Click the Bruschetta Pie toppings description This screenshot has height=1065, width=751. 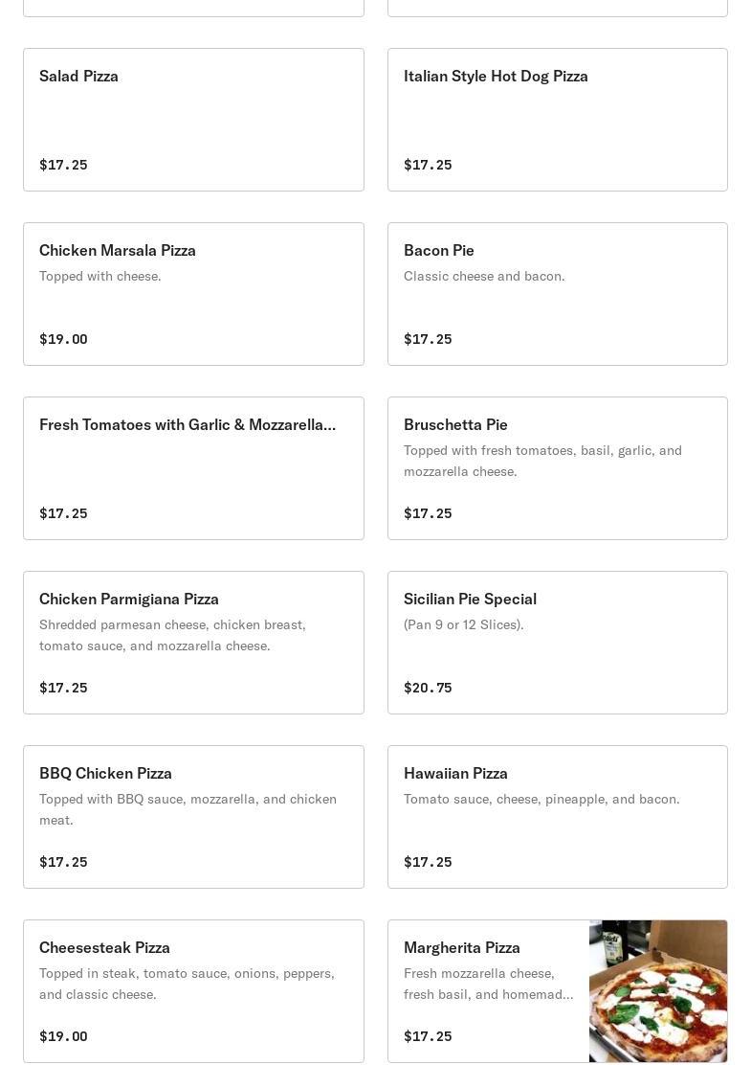542,461
